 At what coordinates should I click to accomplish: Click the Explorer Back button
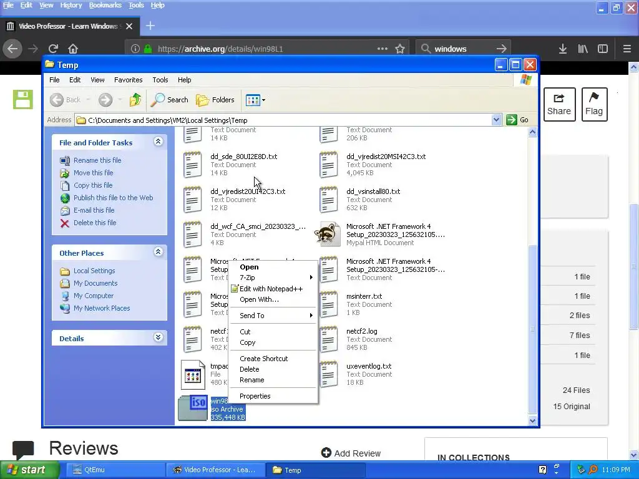[x=65, y=100]
